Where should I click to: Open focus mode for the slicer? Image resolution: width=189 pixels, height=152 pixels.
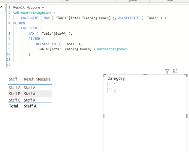[175, 71]
